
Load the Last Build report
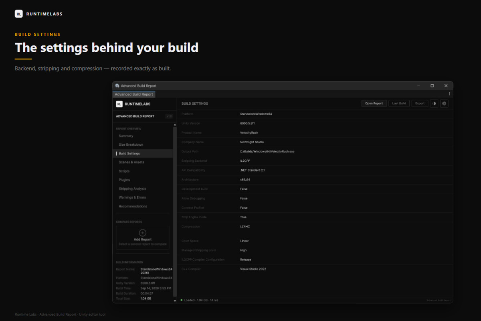point(399,104)
